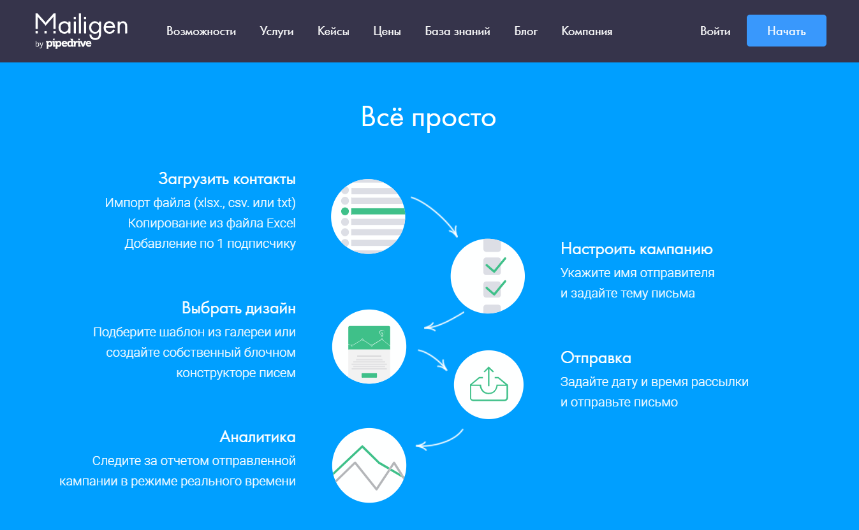Screen dimensions: 859x530
Task: Select the green checklist campaign setup icon
Action: (488, 276)
